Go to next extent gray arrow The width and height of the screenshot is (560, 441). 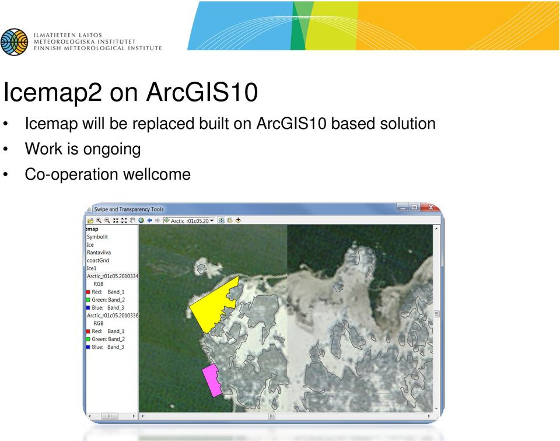(157, 220)
